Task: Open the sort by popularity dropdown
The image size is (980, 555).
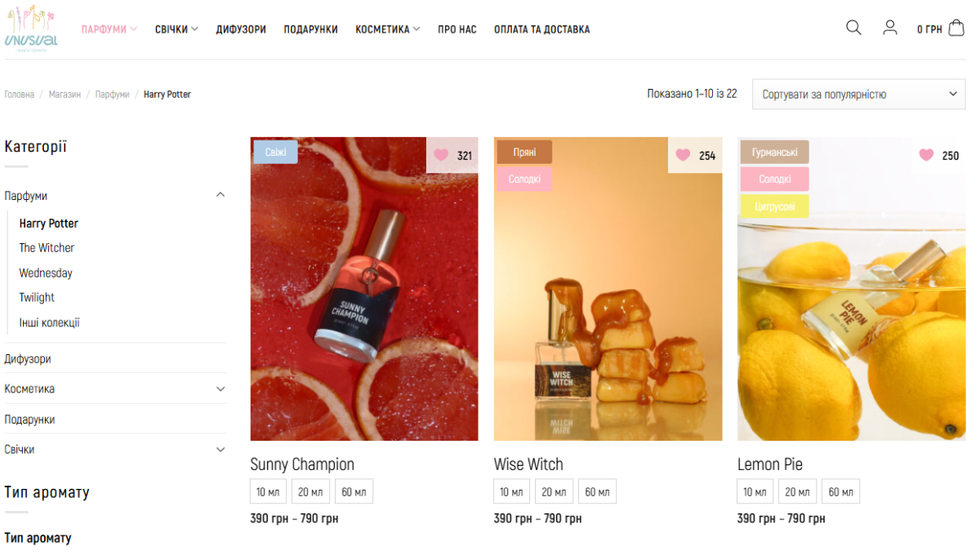Action: pos(858,94)
